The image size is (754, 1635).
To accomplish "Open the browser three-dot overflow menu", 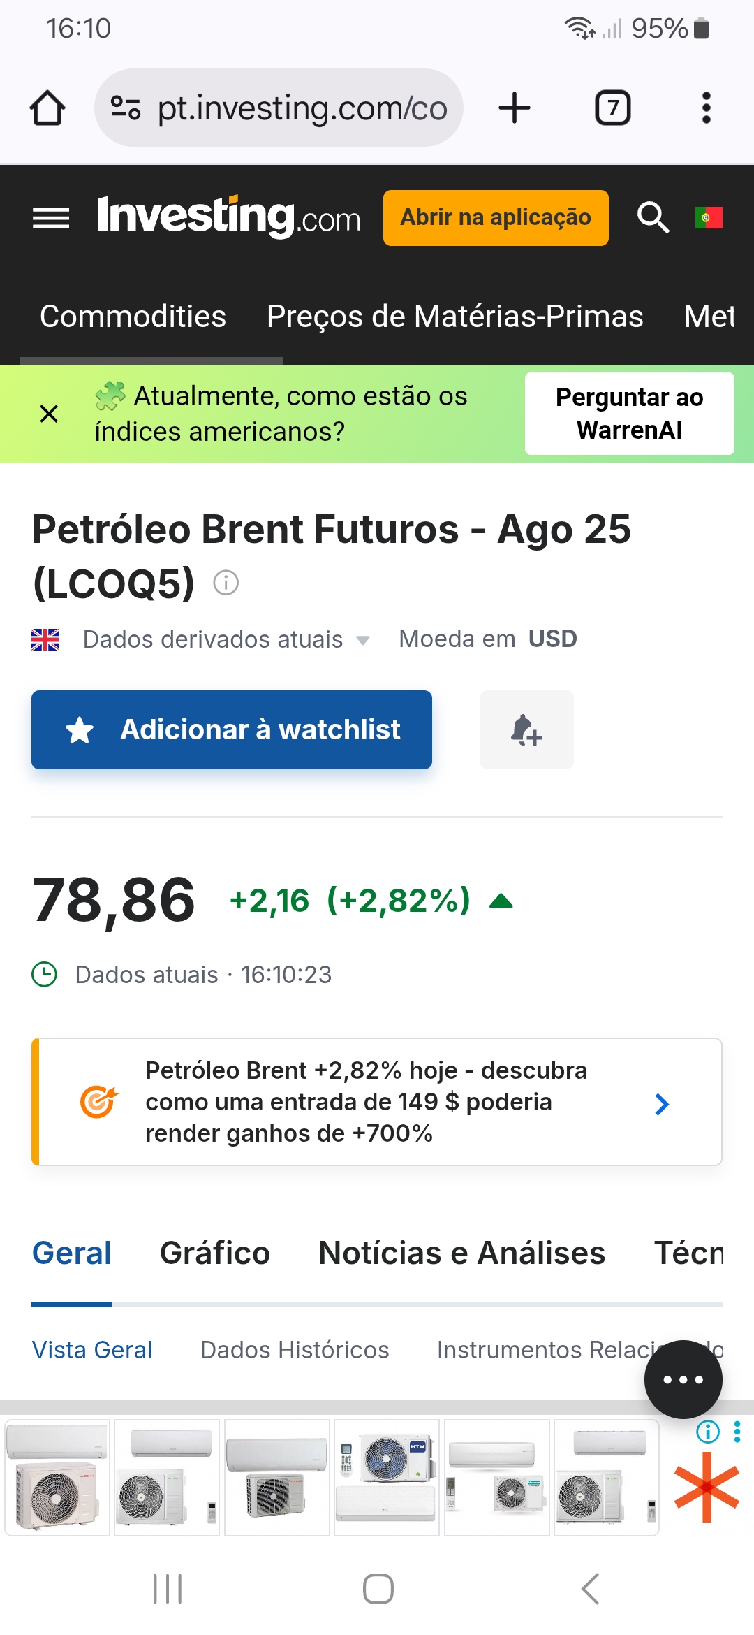I will [707, 108].
